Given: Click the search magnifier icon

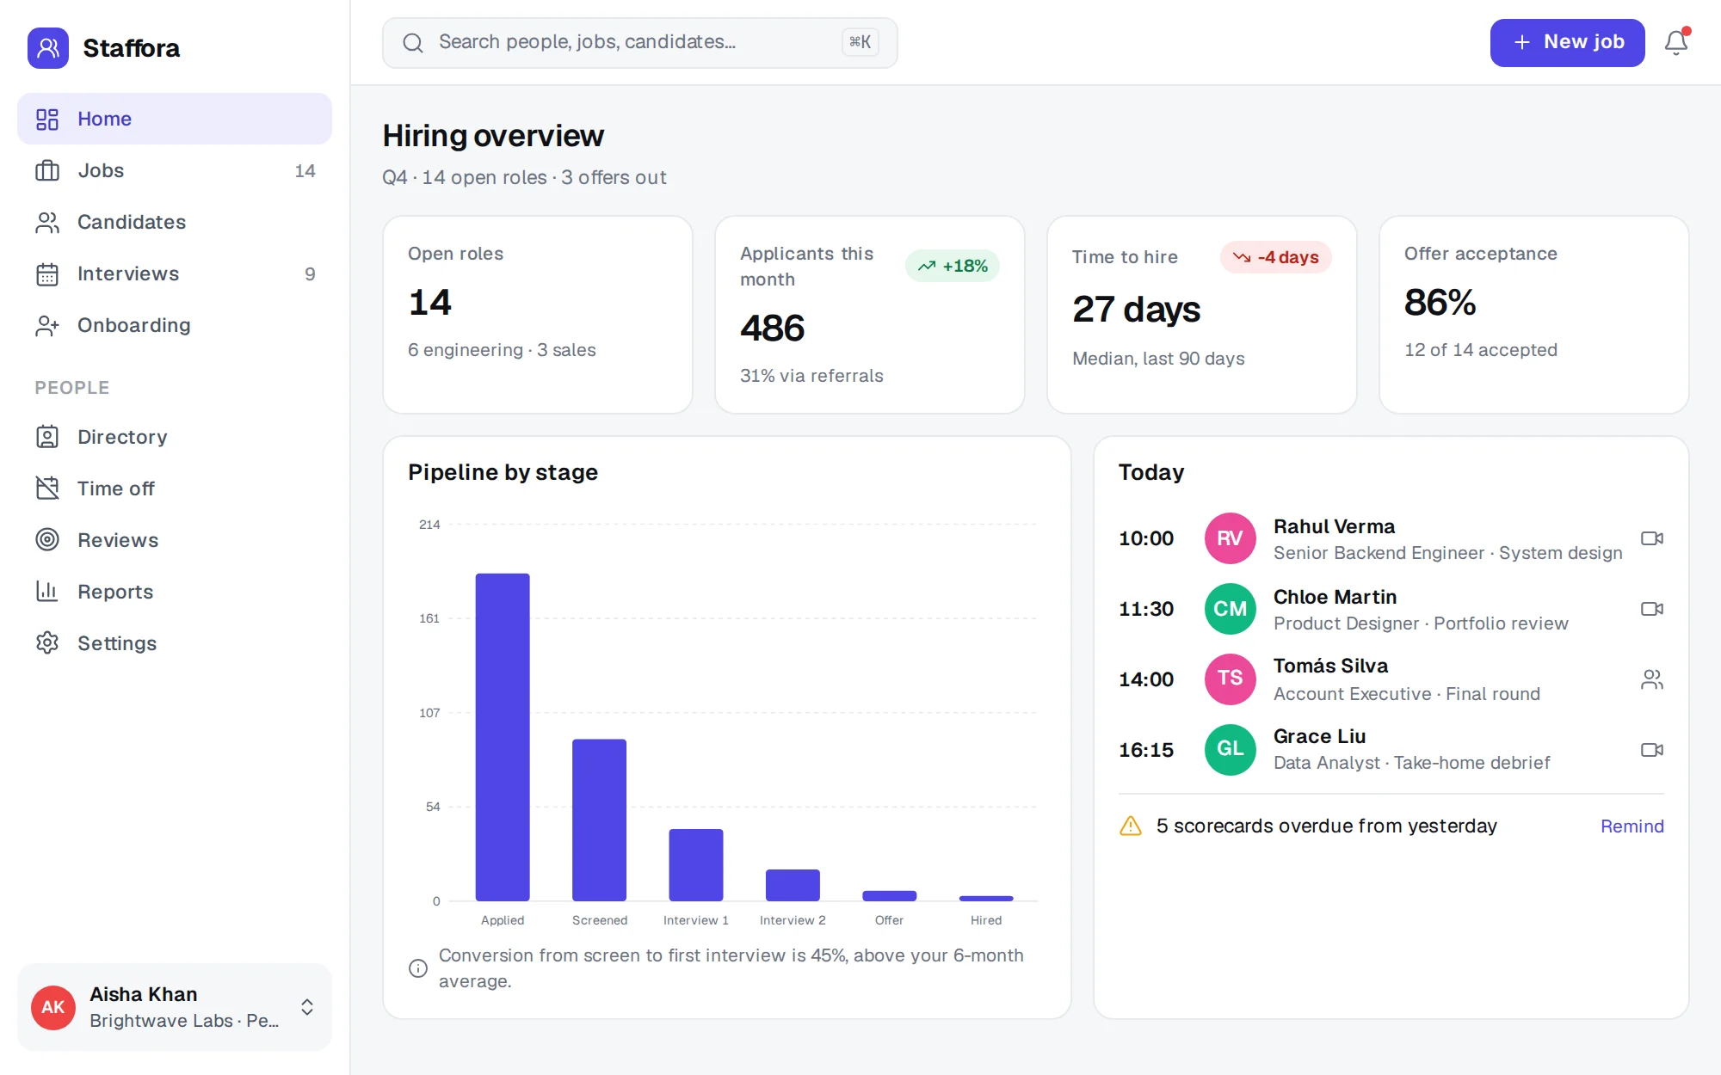Looking at the screenshot, I should click(413, 43).
